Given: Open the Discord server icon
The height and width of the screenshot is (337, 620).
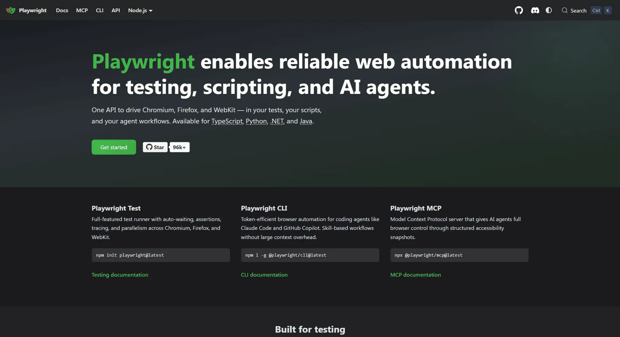Looking at the screenshot, I should point(535,11).
